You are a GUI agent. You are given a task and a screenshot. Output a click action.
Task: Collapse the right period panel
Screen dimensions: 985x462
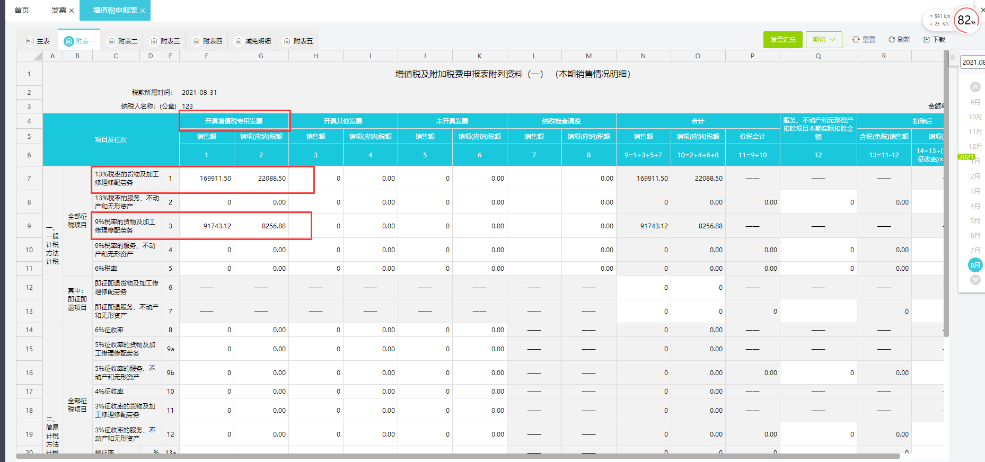[x=952, y=57]
